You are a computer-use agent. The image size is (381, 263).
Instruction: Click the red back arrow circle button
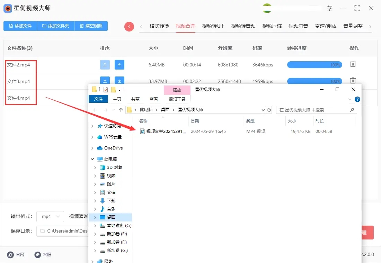click(129, 26)
